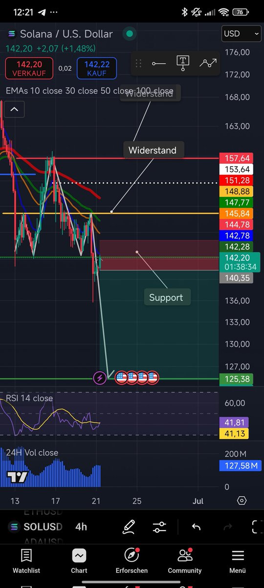Select the 127,58 M volume value label
This screenshot has height=588, width=264.
[x=240, y=465]
